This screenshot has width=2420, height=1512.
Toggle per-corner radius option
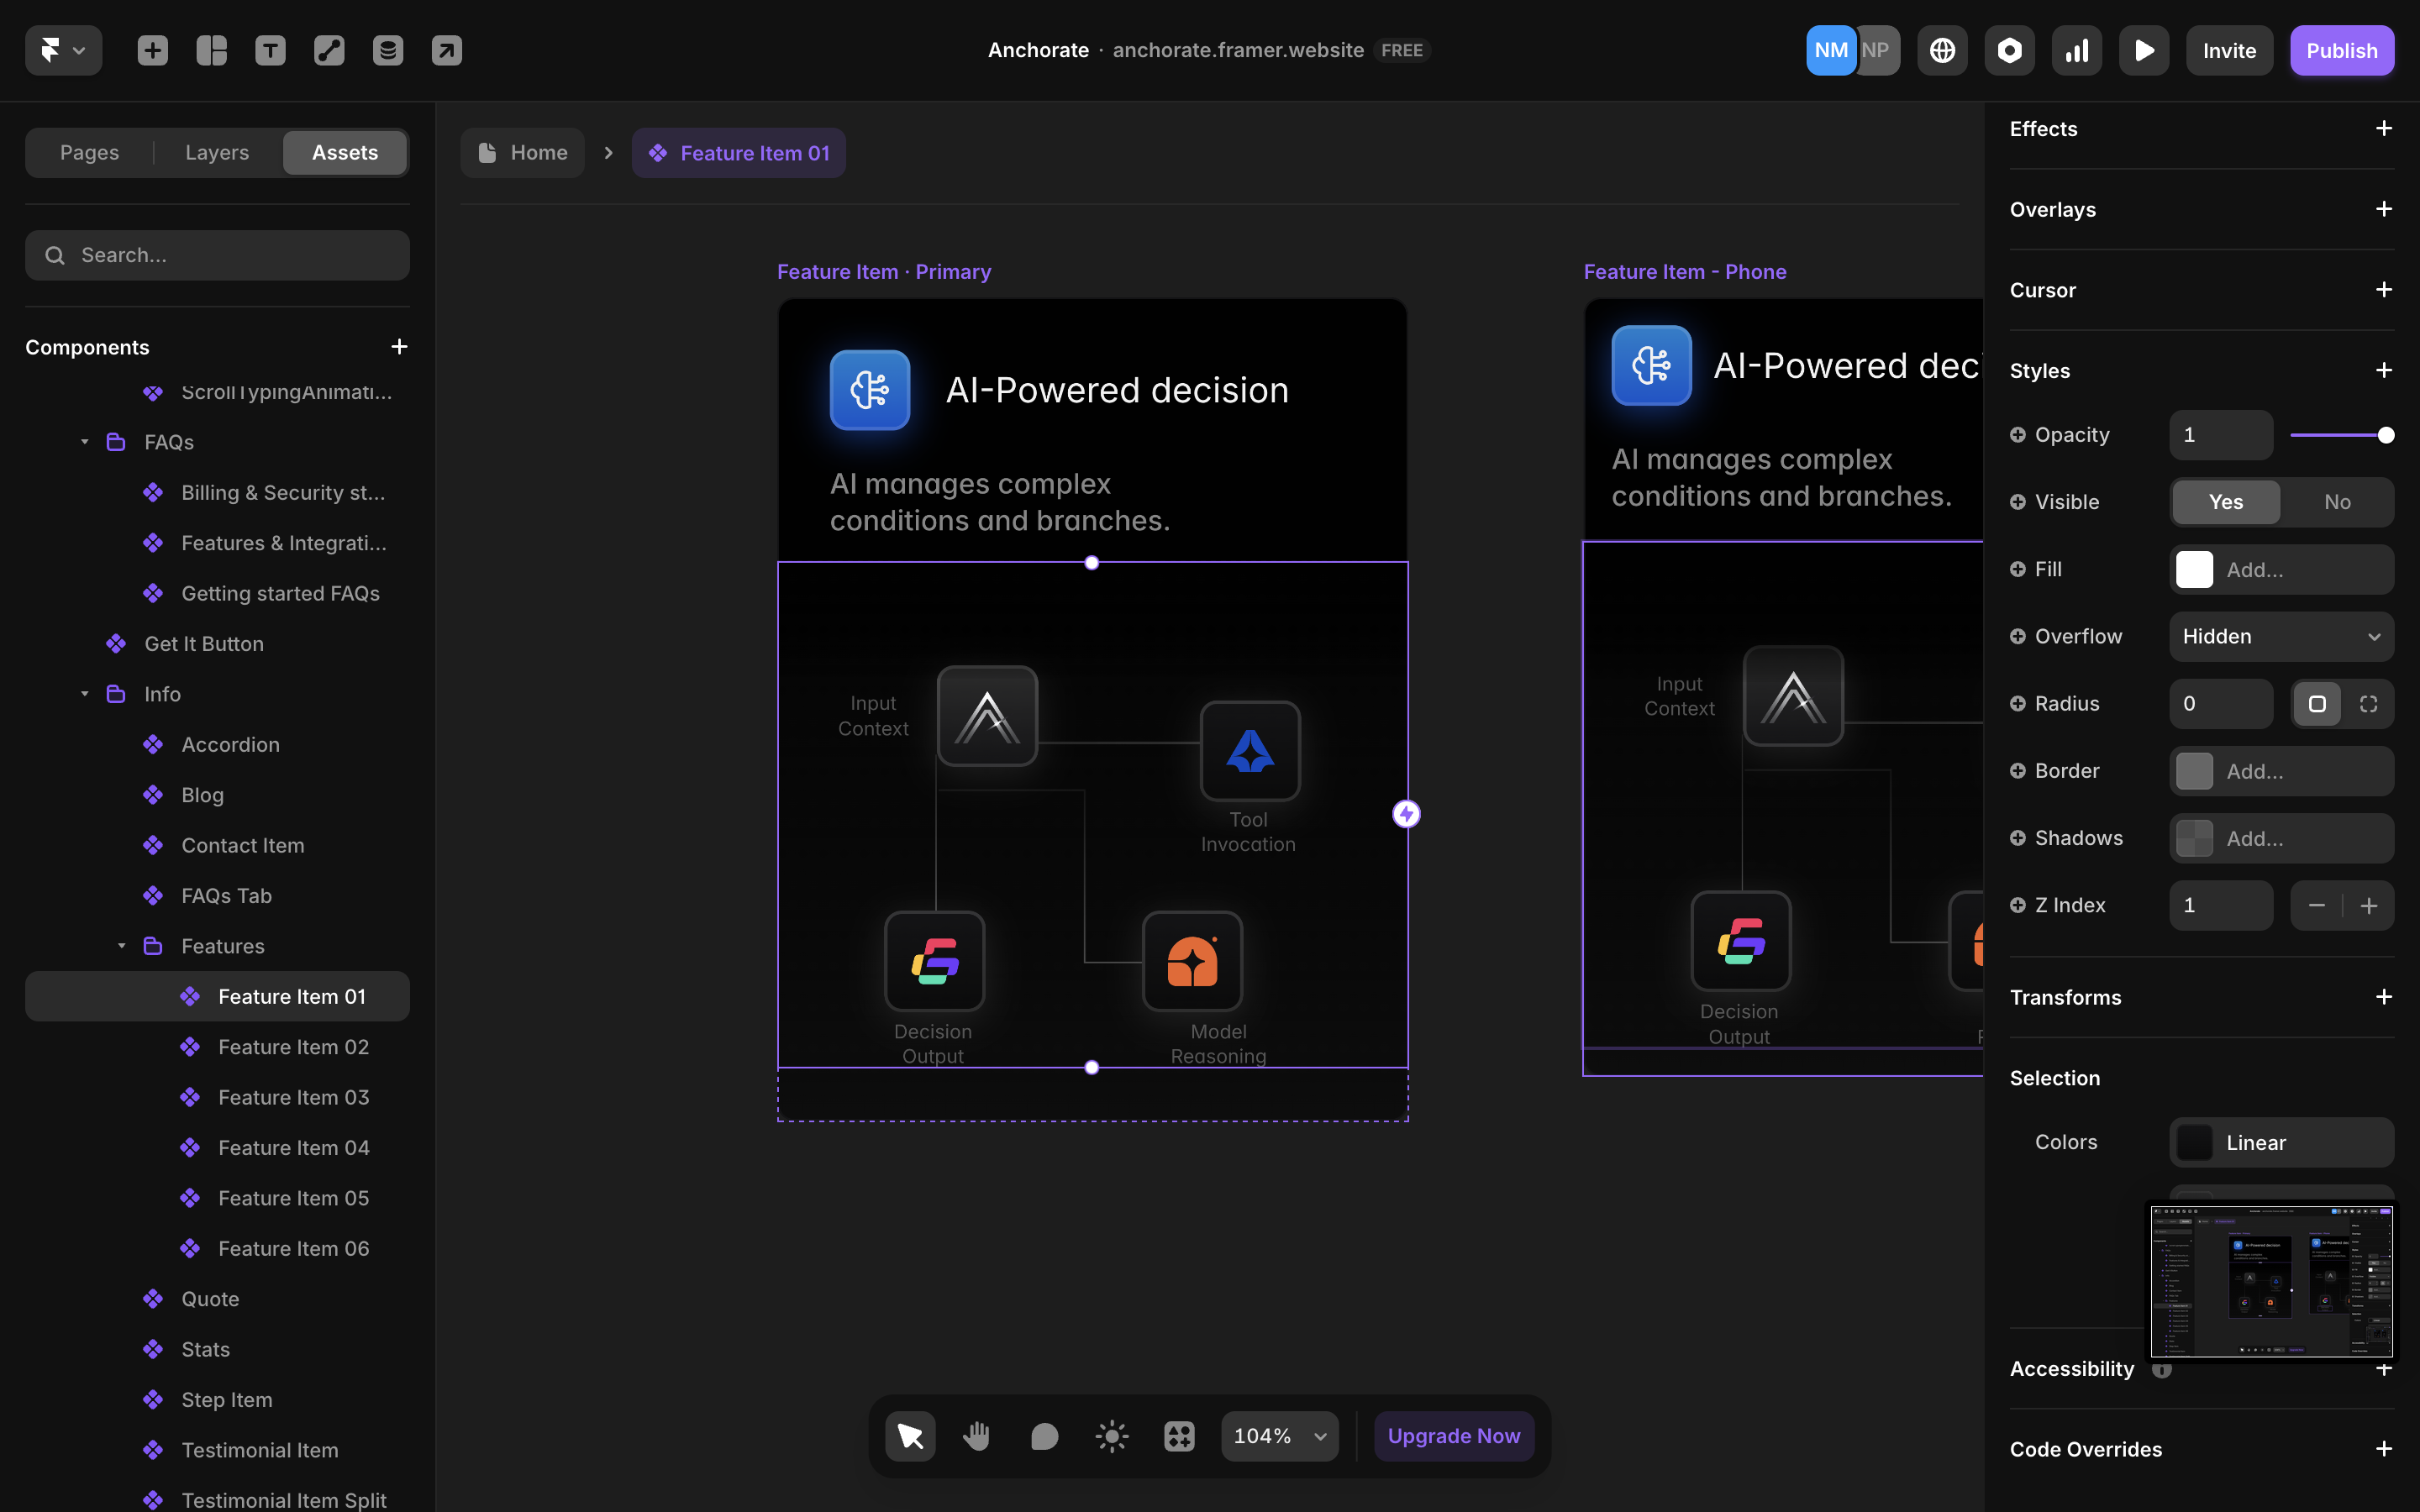tap(2368, 704)
